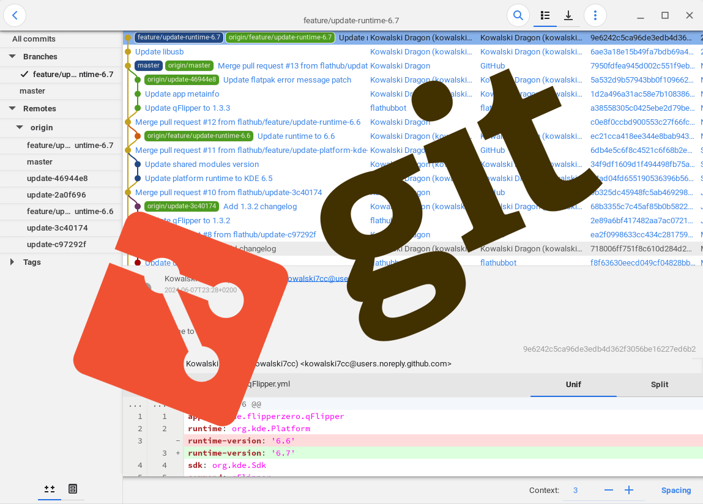Screen dimensions: 703x504
Task: Select origin master remote branch
Action: point(61,162)
